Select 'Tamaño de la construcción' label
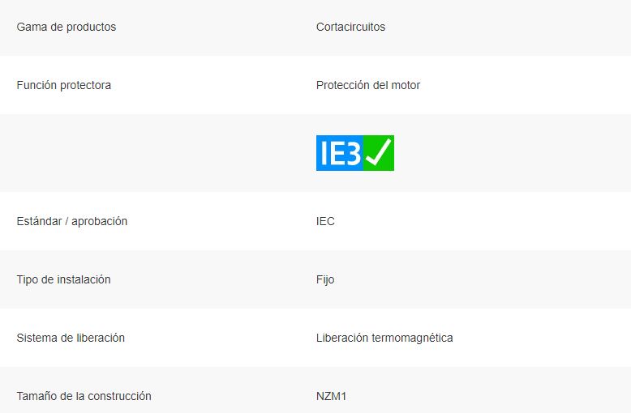Screen dimensions: 631x413 [84, 396]
